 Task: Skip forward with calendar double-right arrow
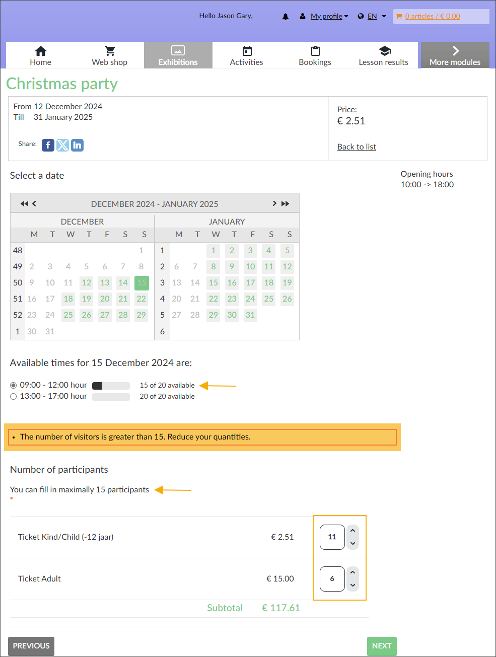[x=286, y=203]
